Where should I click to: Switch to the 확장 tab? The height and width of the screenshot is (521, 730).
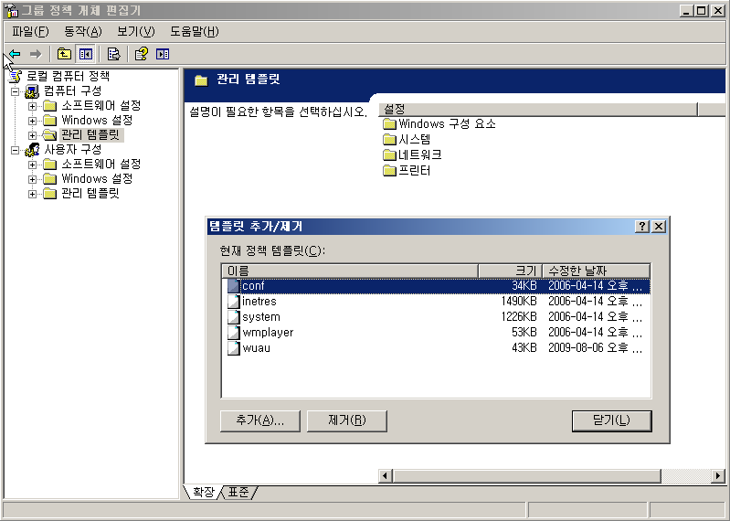[x=204, y=492]
